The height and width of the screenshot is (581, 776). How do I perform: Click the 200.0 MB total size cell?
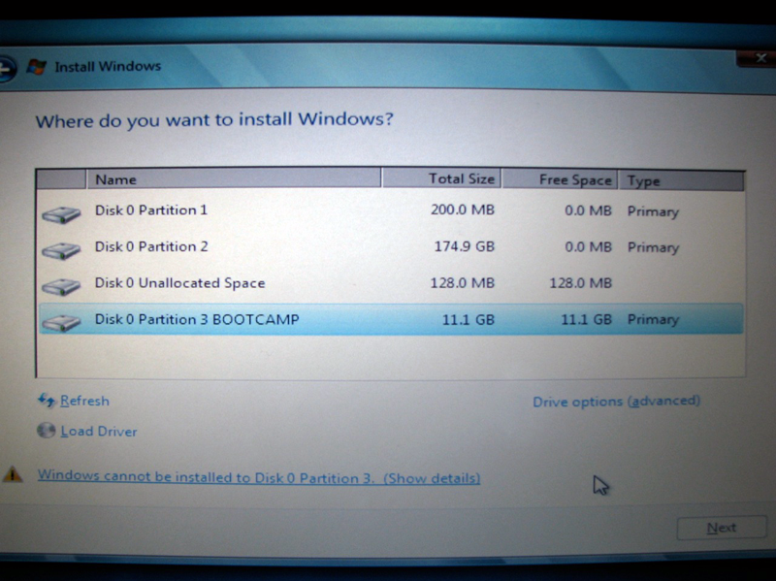pyautogui.click(x=463, y=210)
